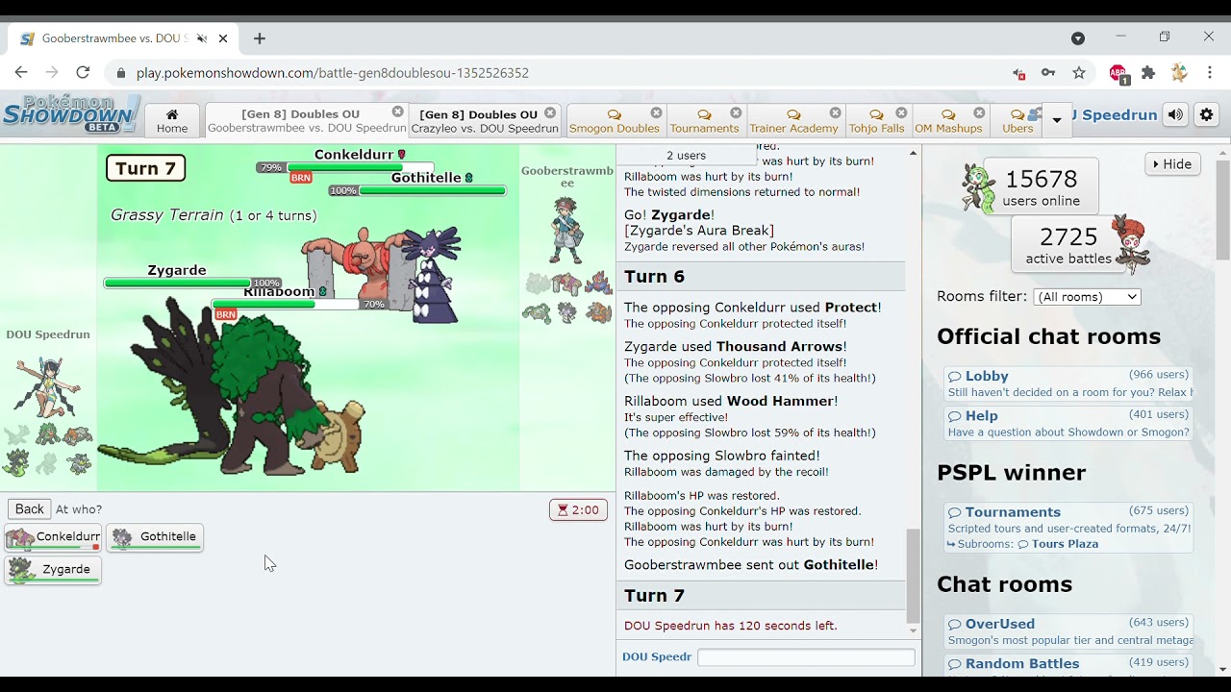Close the Crazyleo battle tab
Image resolution: width=1231 pixels, height=692 pixels.
pyautogui.click(x=550, y=112)
